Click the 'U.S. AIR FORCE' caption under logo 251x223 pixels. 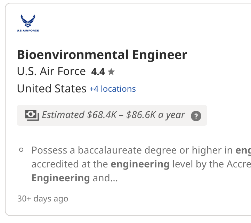[x=28, y=31]
